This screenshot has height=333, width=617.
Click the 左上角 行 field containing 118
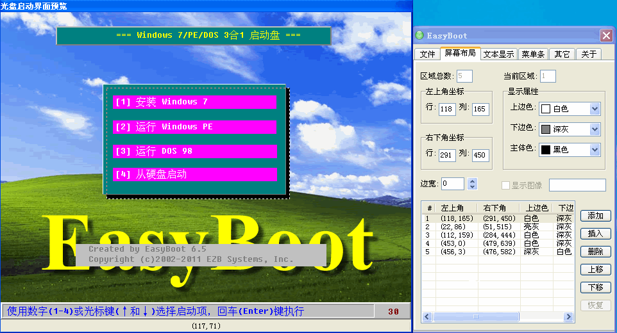click(447, 110)
